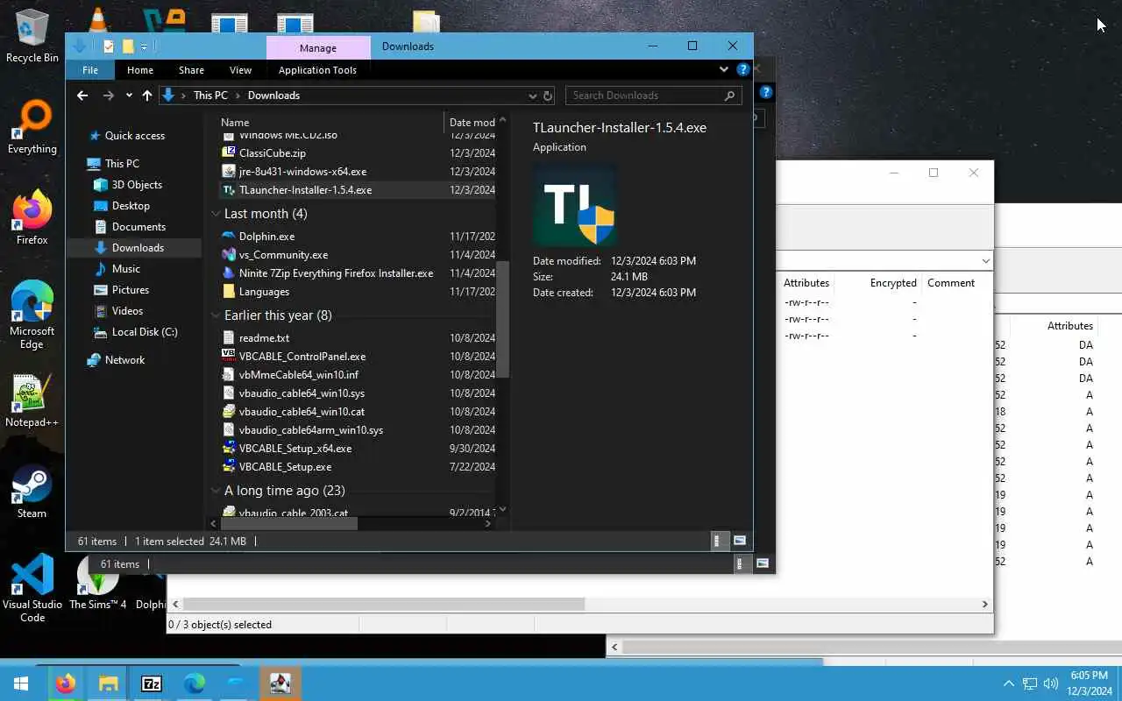This screenshot has height=701, width=1122.
Task: Click the Back navigation arrow in Explorer
Action: pos(82,96)
